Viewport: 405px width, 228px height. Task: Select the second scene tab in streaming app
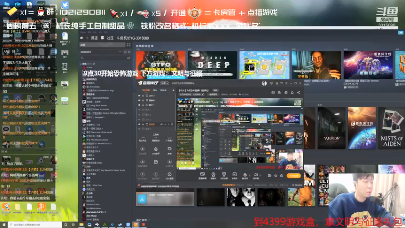coord(155,90)
